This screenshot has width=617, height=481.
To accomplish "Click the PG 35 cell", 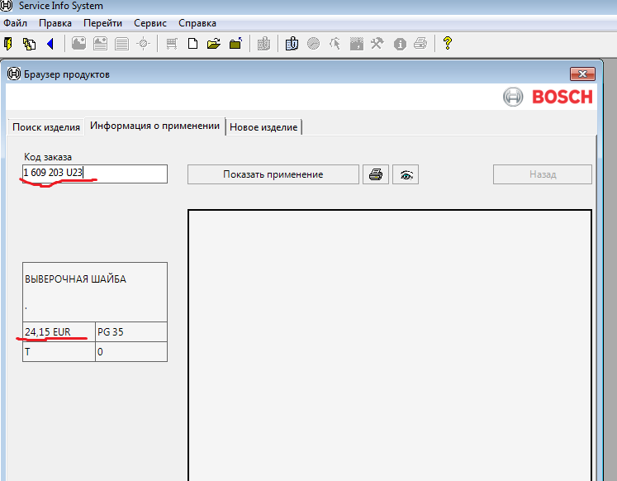I will [131, 331].
